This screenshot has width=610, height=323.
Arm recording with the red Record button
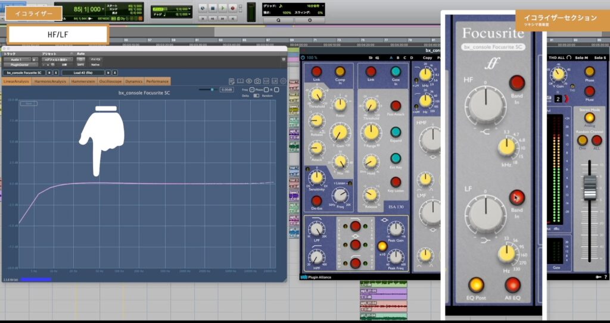tap(233, 8)
